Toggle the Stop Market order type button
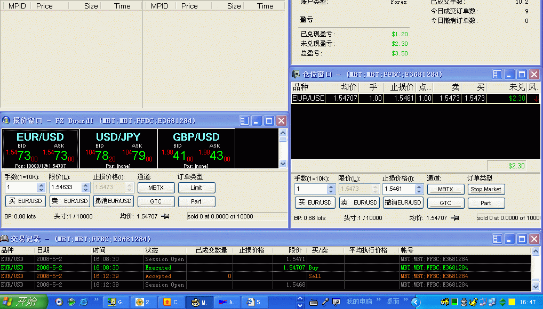The image size is (543, 309). (486, 189)
